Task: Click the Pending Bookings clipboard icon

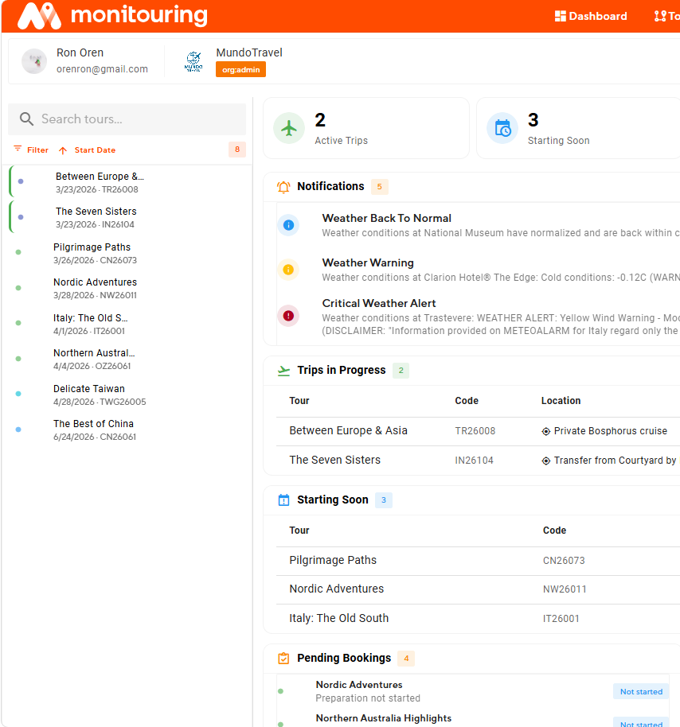Action: [283, 659]
